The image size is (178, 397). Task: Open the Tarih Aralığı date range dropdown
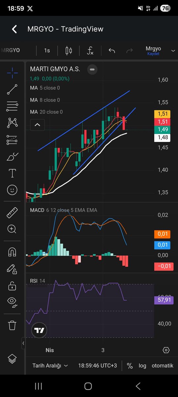[50, 366]
